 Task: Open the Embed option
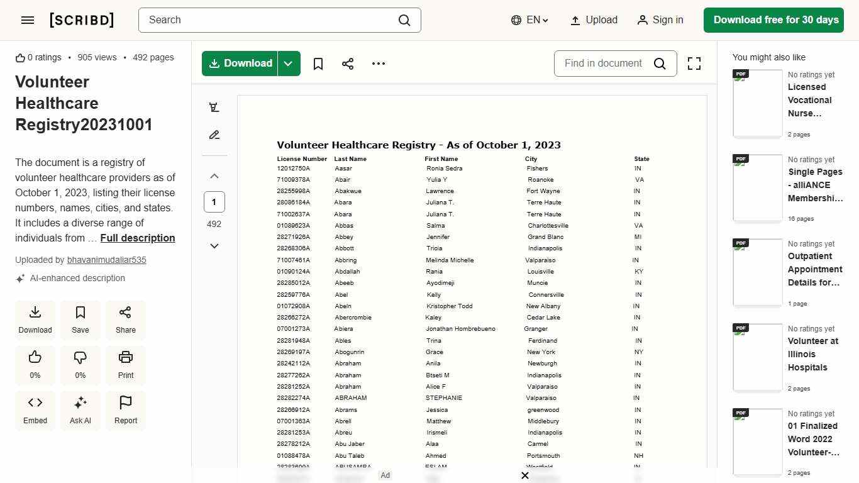click(x=35, y=410)
